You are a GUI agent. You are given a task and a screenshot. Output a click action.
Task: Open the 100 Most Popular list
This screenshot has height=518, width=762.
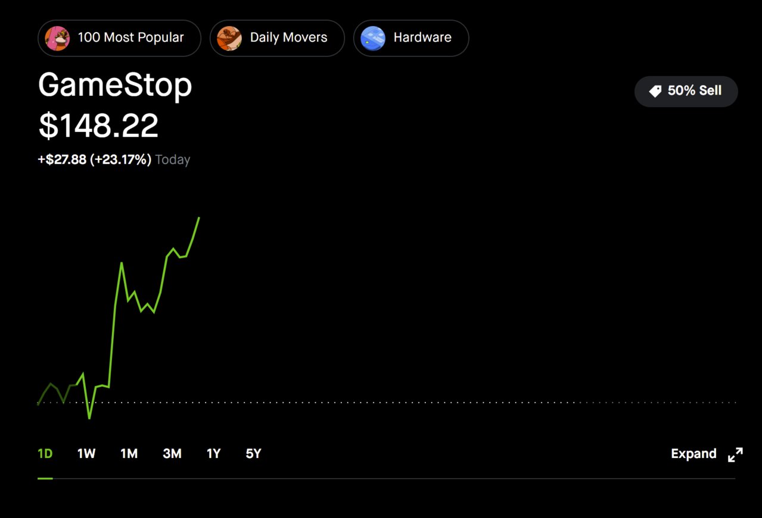119,38
